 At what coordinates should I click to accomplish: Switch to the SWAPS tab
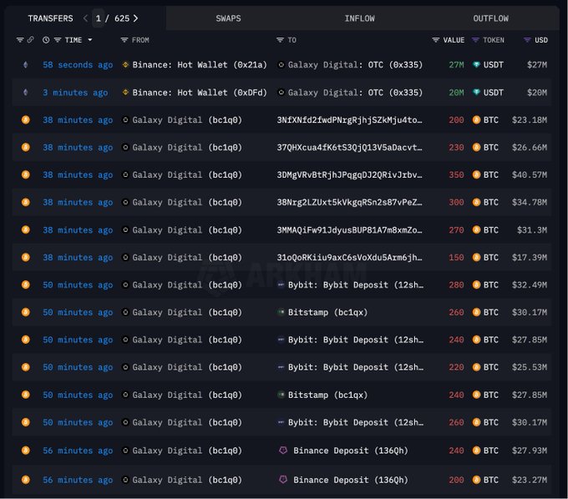[x=228, y=18]
